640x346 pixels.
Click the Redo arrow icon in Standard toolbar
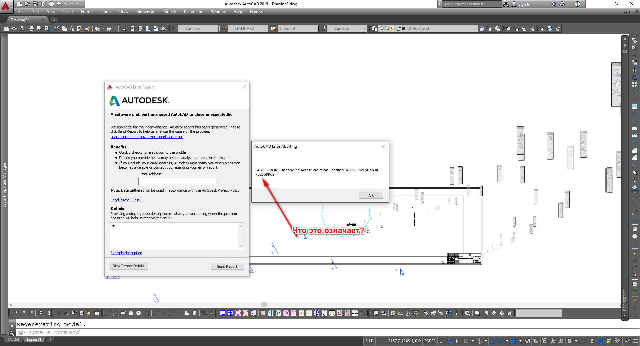point(109,29)
